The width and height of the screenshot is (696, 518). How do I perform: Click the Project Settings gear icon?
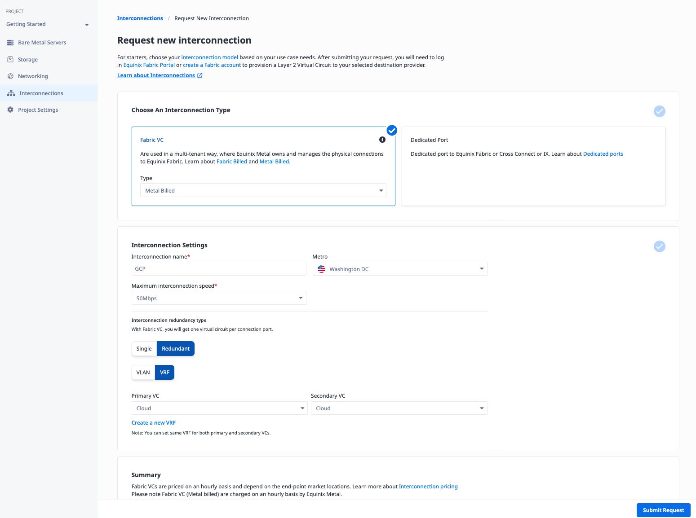[10, 110]
